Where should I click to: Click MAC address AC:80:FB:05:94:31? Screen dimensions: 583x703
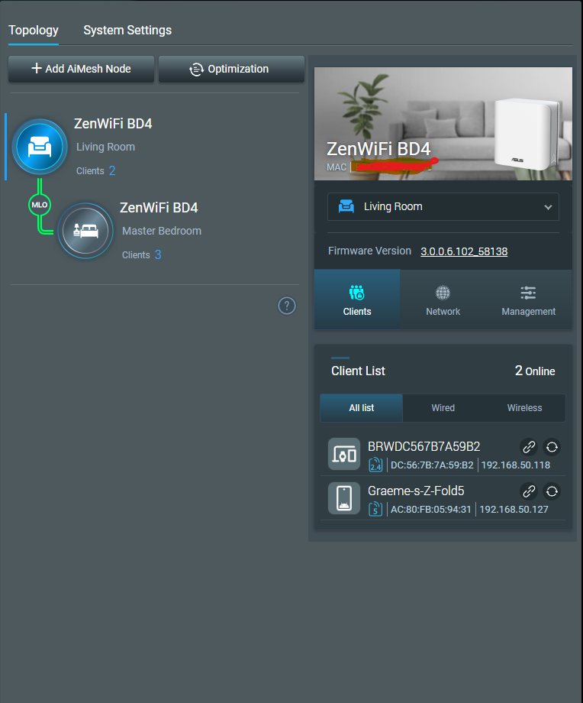[x=430, y=510]
